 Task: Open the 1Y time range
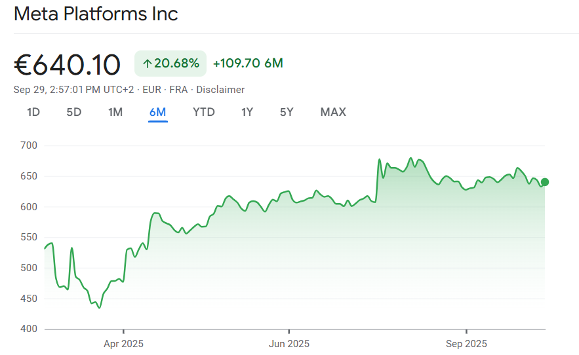(x=247, y=112)
